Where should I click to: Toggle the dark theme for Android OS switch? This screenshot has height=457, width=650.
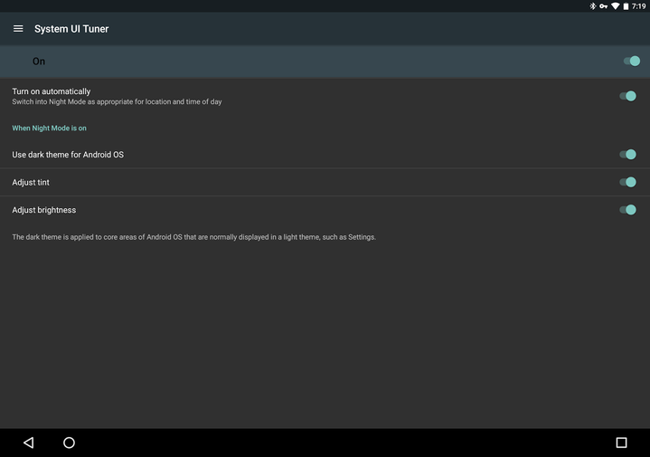pyautogui.click(x=627, y=155)
